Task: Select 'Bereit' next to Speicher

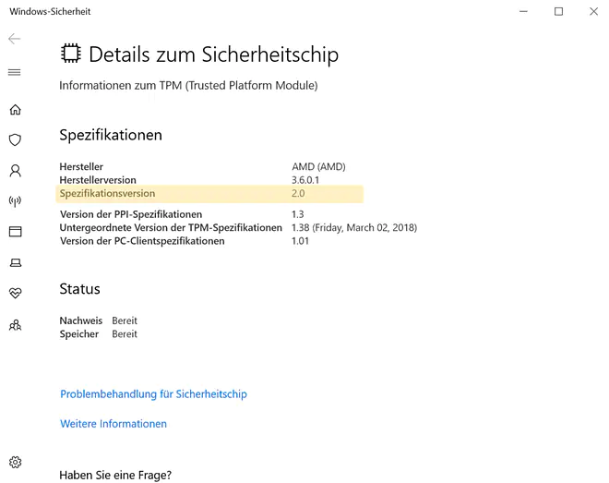Action: tap(125, 333)
